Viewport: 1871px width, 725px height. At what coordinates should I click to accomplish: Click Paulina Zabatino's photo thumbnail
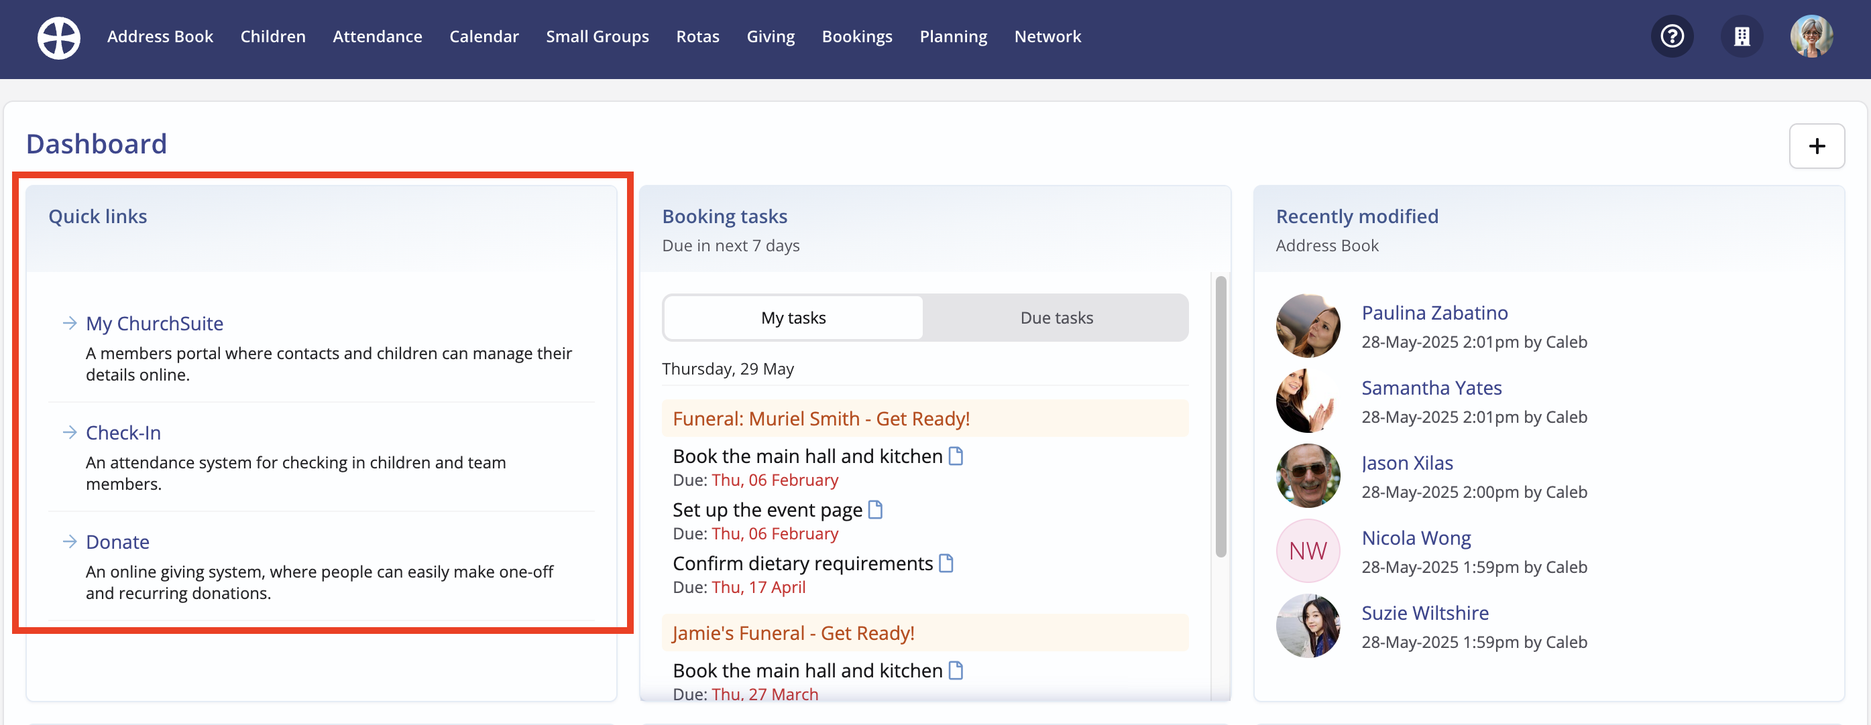(x=1308, y=326)
